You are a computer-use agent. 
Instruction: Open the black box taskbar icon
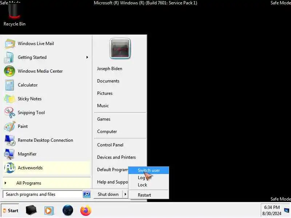[31, 210]
